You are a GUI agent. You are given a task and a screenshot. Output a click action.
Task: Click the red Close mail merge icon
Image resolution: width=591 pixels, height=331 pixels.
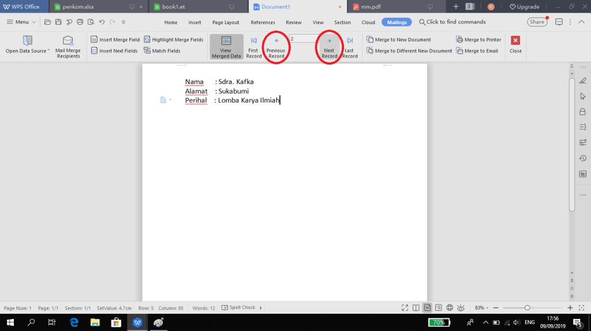515,40
